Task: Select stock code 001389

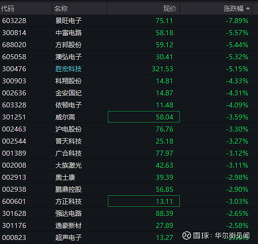Action: (14, 153)
